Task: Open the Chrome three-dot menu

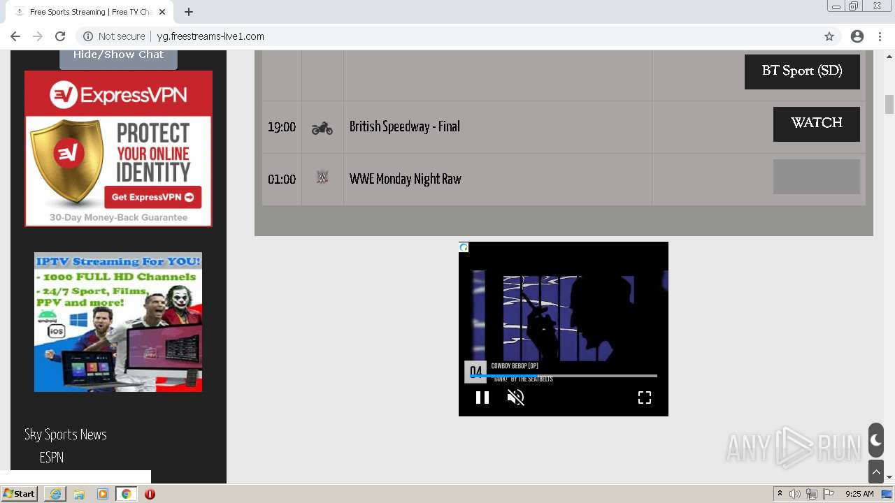Action: click(880, 36)
